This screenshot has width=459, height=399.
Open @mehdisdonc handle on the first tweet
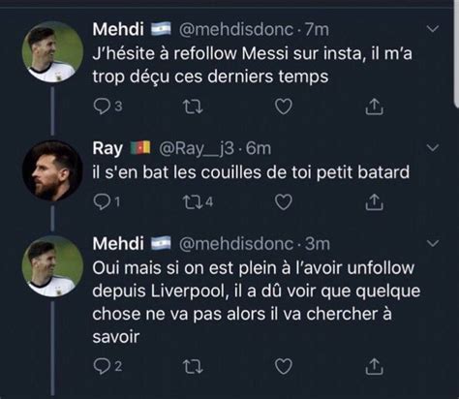click(235, 30)
